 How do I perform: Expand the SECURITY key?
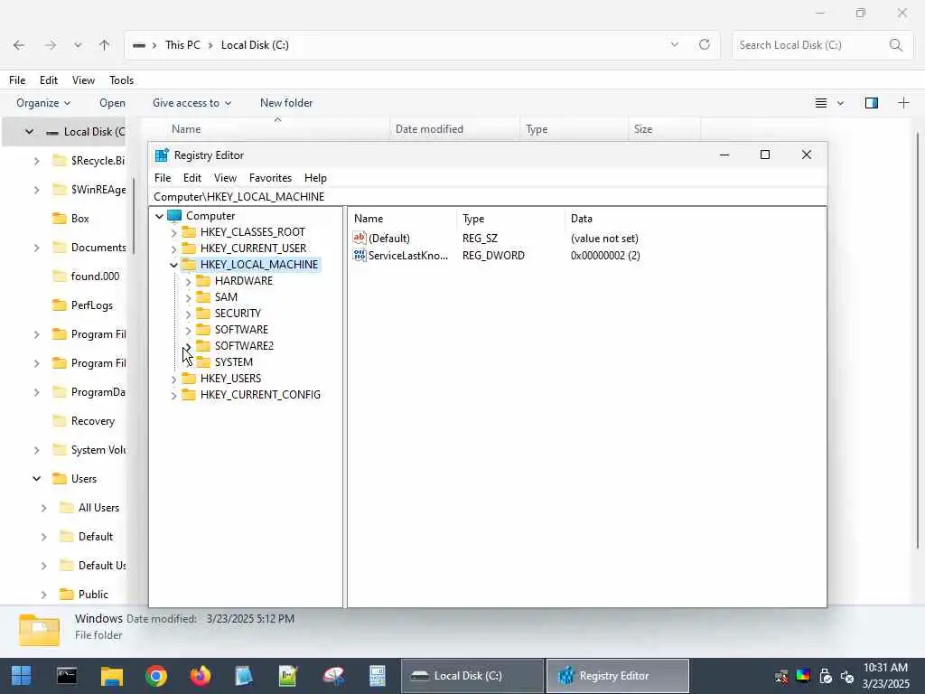click(x=188, y=314)
